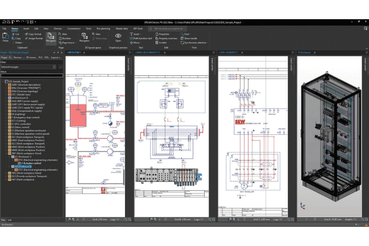The height and width of the screenshot is (246, 369).
Task: Toggle grid display in Grid B bottom bar
Action: (166, 219)
